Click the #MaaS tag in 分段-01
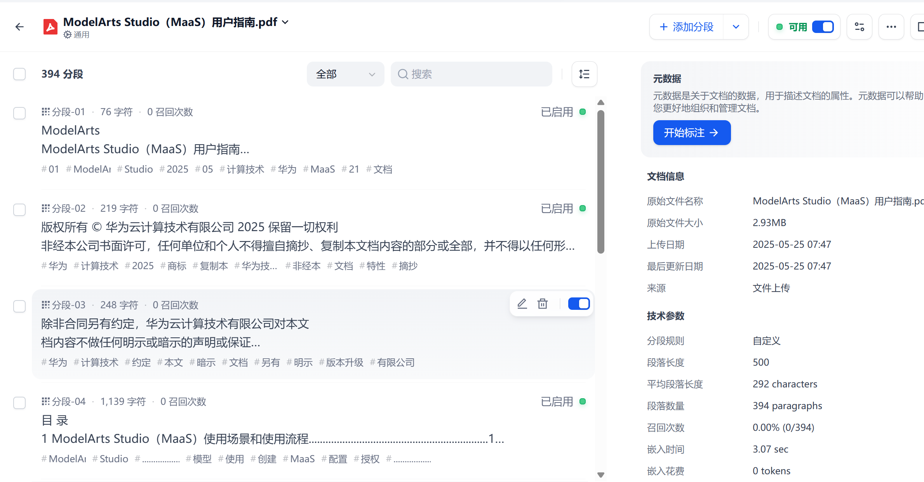 coord(319,169)
